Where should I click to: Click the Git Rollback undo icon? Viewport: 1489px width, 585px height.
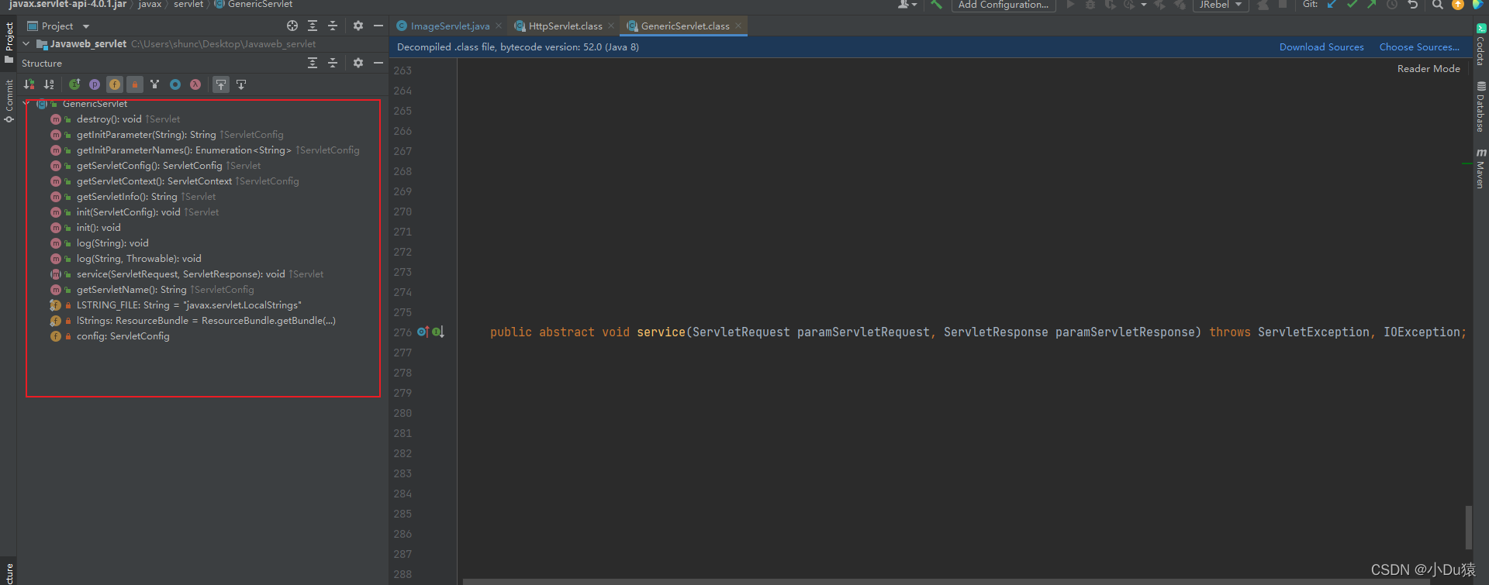tap(1413, 5)
